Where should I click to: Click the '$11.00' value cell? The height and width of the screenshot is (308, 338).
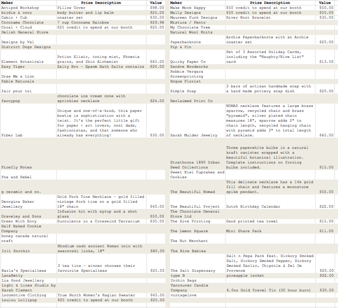(x=325, y=229)
